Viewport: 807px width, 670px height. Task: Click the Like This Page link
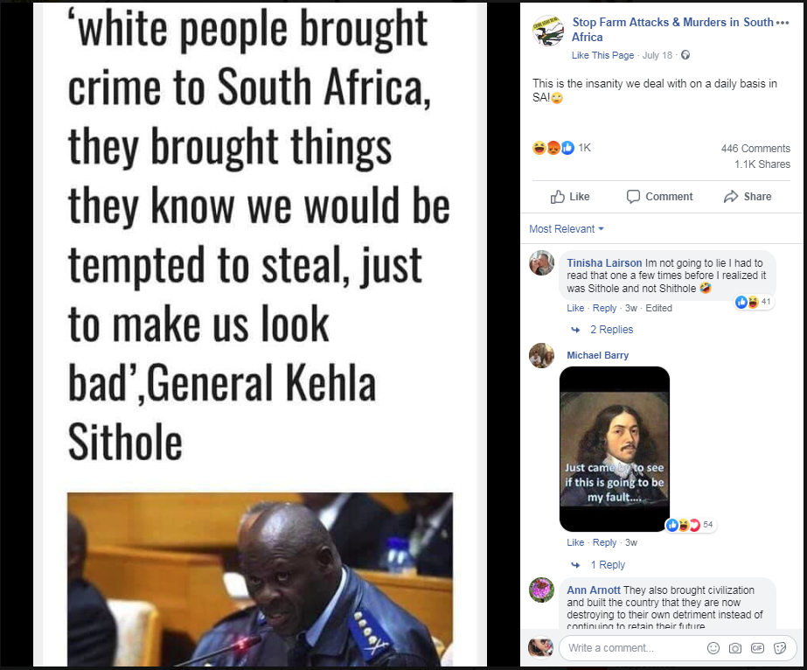pyautogui.click(x=602, y=55)
